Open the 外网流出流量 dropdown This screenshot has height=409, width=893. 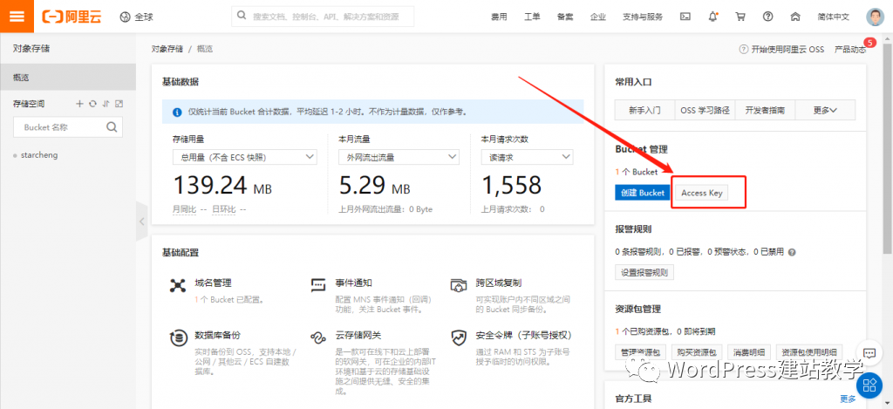click(399, 157)
